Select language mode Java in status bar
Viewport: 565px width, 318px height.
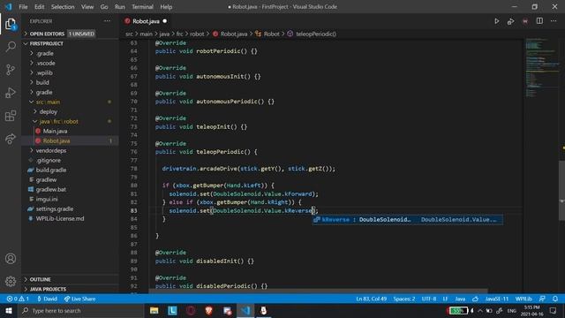pos(460,299)
